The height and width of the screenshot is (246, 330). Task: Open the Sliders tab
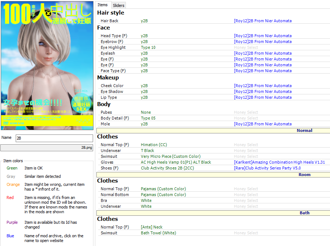pos(119,5)
